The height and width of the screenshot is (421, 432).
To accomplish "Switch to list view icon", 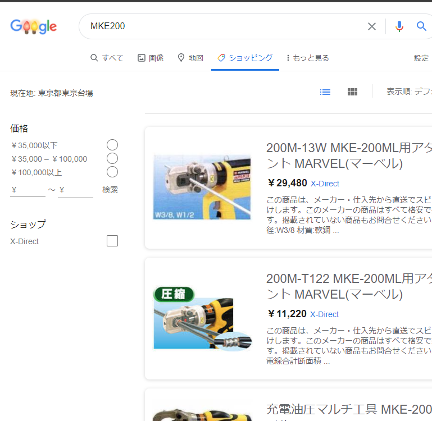I will pyautogui.click(x=325, y=92).
